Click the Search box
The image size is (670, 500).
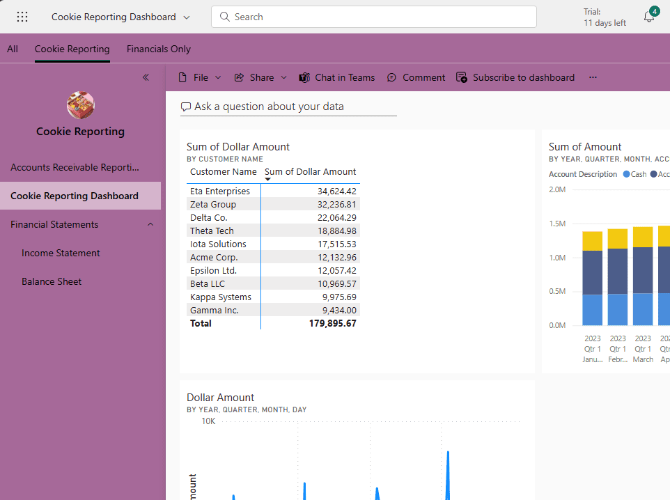[x=374, y=17]
